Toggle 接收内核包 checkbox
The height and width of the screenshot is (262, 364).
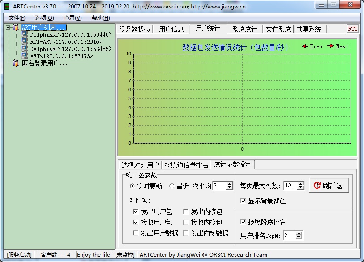click(x=186, y=222)
